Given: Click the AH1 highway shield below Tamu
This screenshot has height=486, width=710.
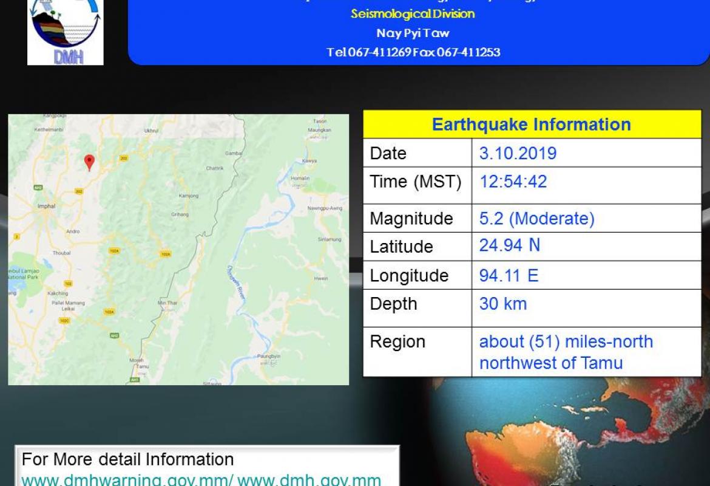Looking at the screenshot, I should coord(134,380).
